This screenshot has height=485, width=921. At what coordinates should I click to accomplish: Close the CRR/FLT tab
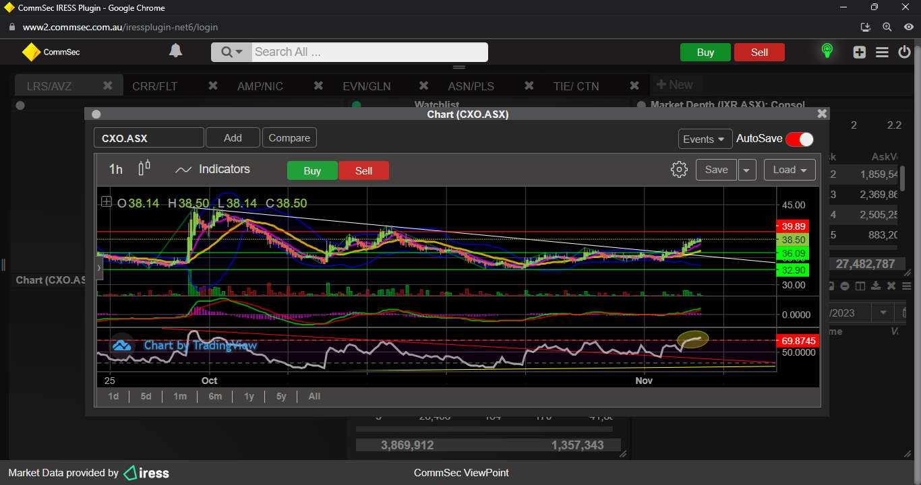[x=213, y=86]
